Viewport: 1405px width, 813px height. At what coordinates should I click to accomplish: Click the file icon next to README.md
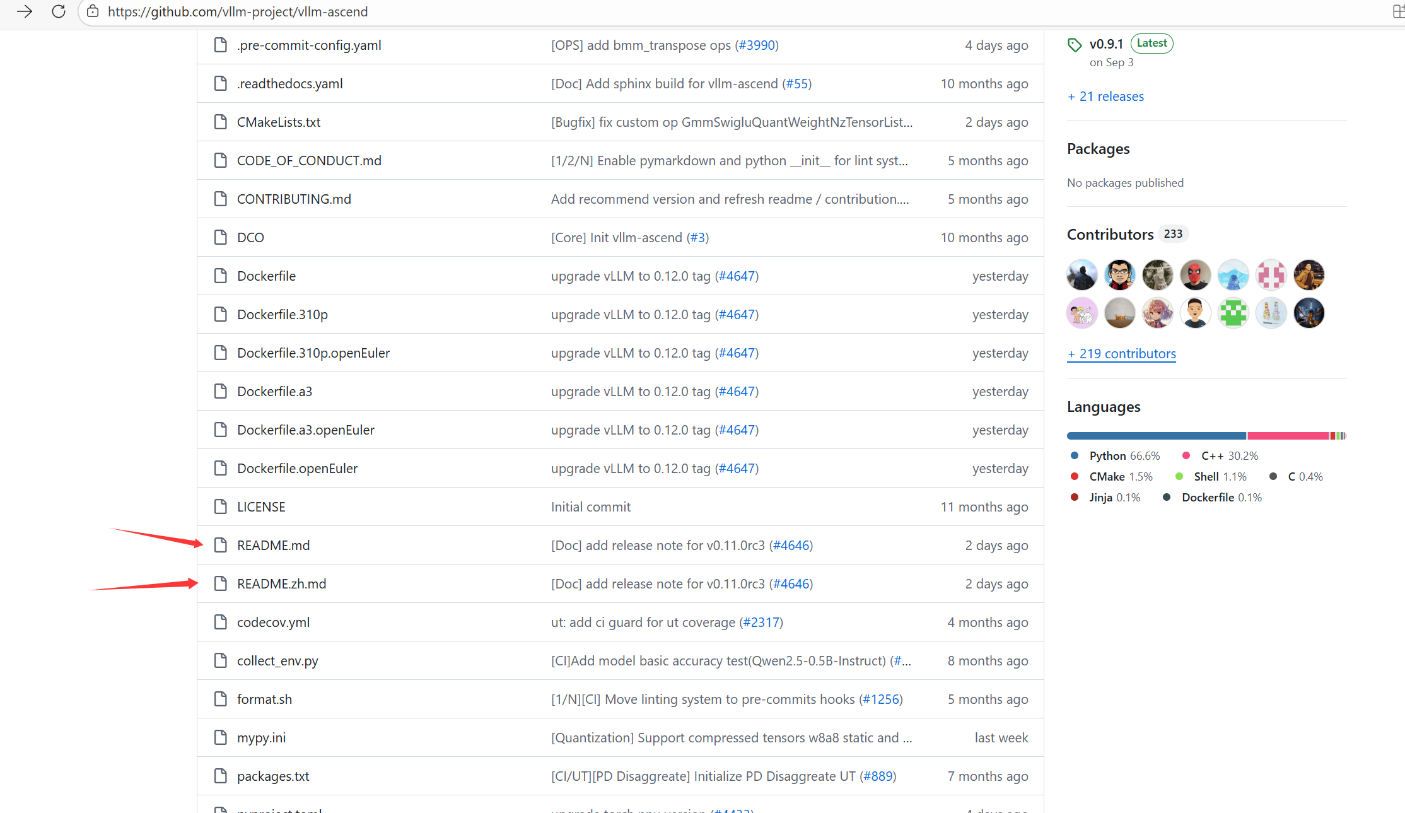[220, 545]
